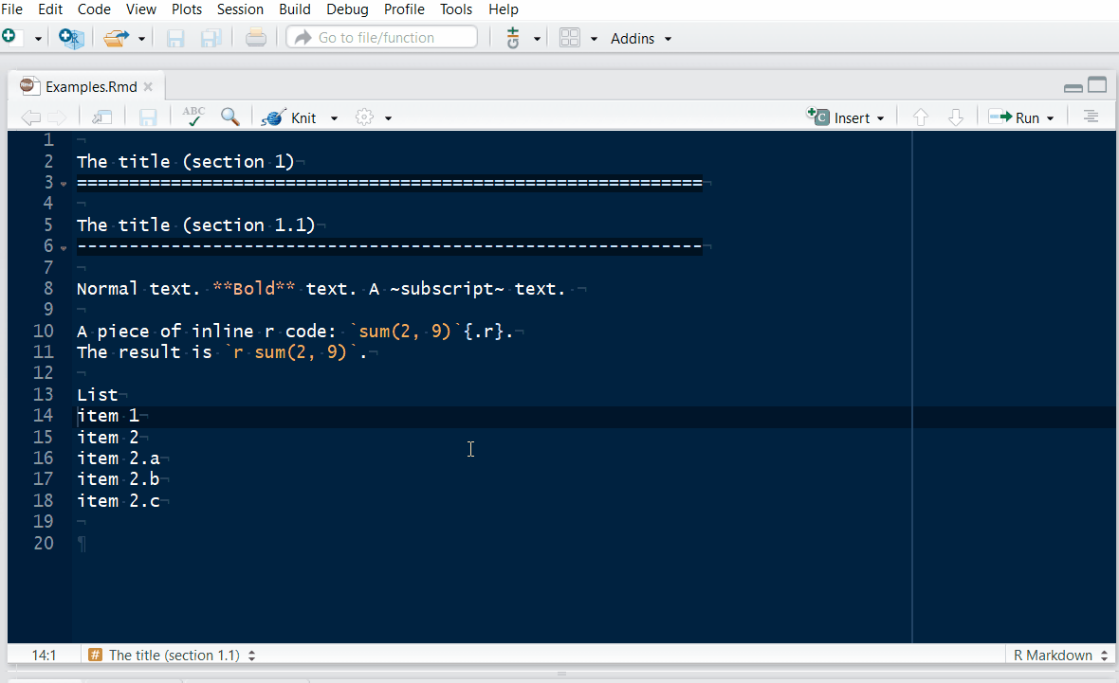This screenshot has width=1119, height=683.
Task: Save current document in main toolbar
Action: [175, 38]
